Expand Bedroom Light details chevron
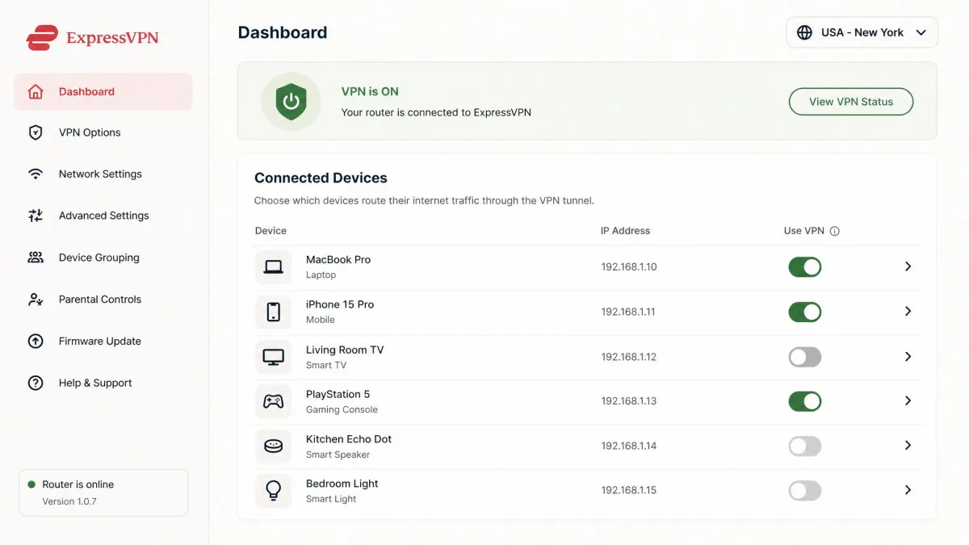The height and width of the screenshot is (545, 969). (908, 490)
